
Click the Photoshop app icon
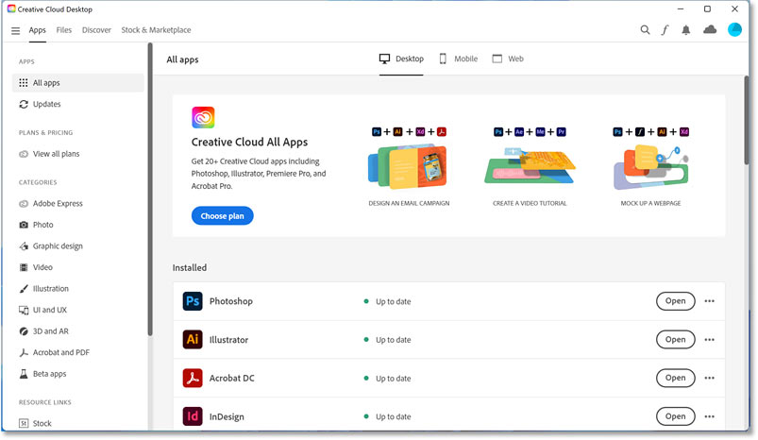click(193, 301)
